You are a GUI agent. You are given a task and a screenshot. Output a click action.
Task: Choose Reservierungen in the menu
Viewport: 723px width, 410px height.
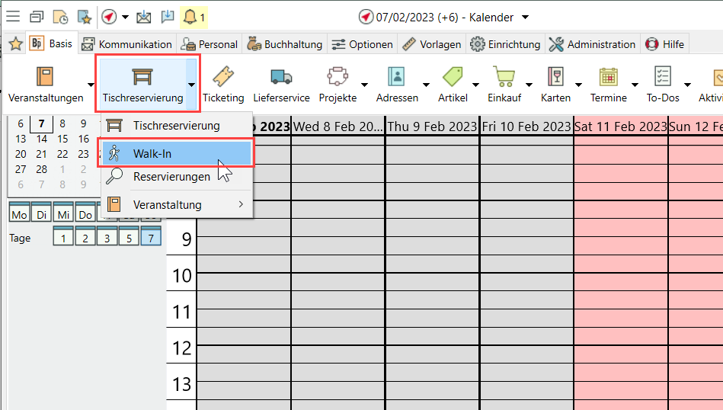[x=171, y=177]
